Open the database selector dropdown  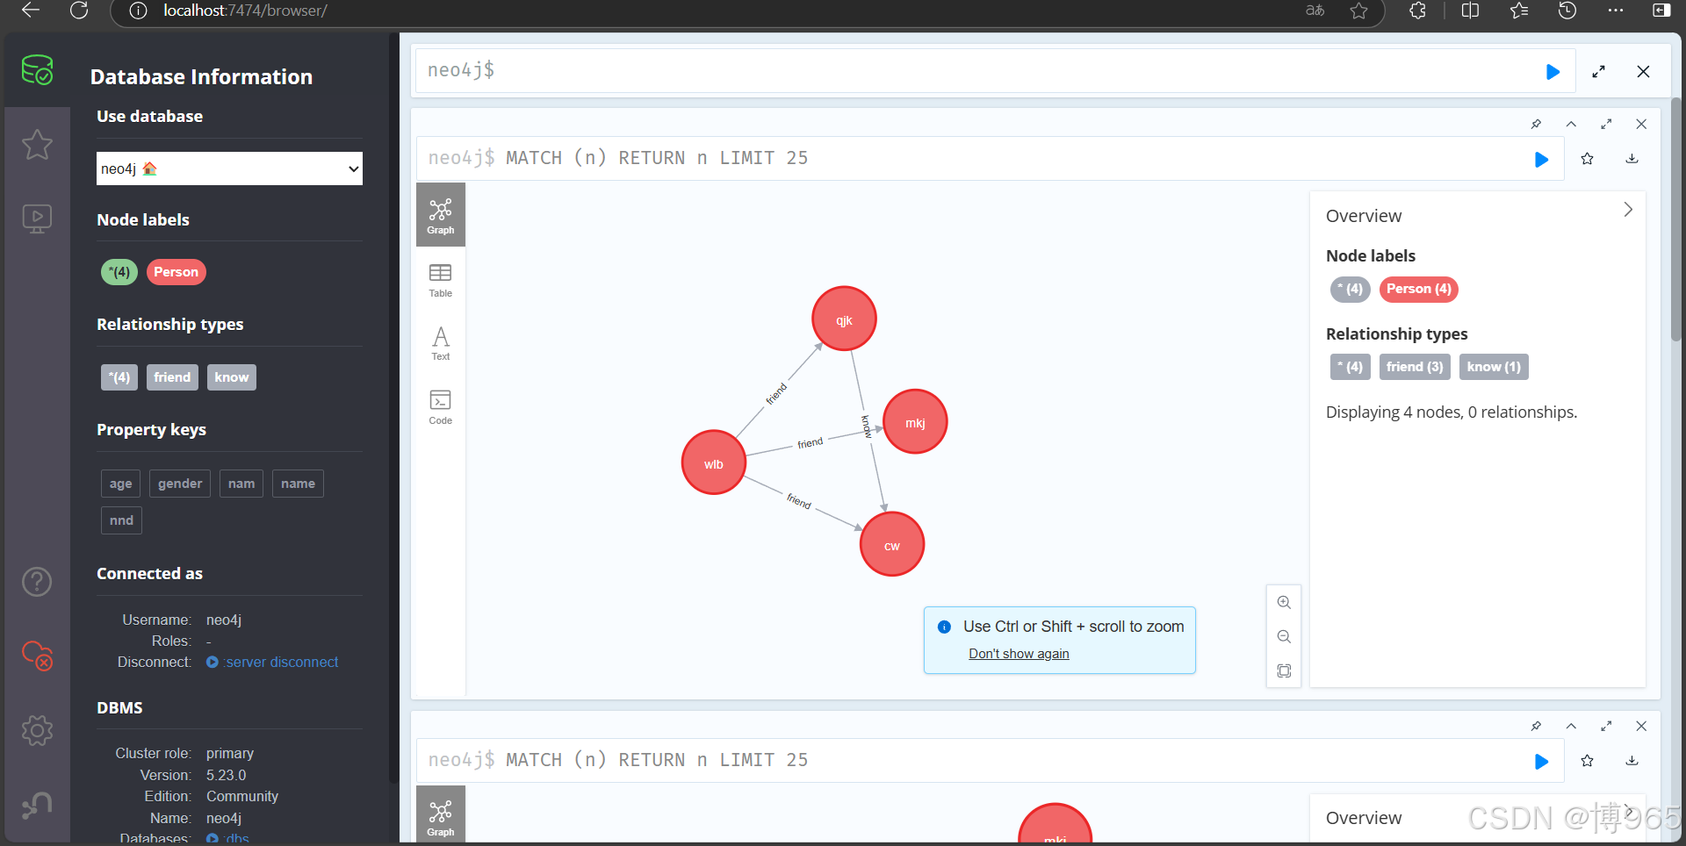(228, 168)
